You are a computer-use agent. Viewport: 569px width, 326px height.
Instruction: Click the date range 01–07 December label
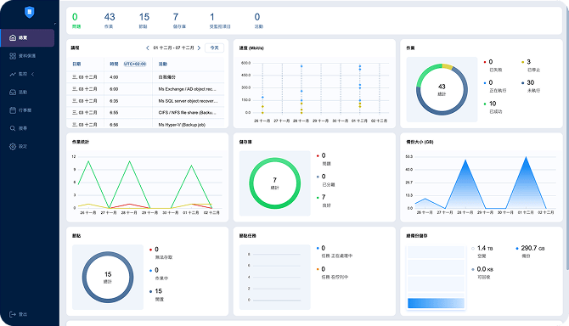[x=173, y=48]
